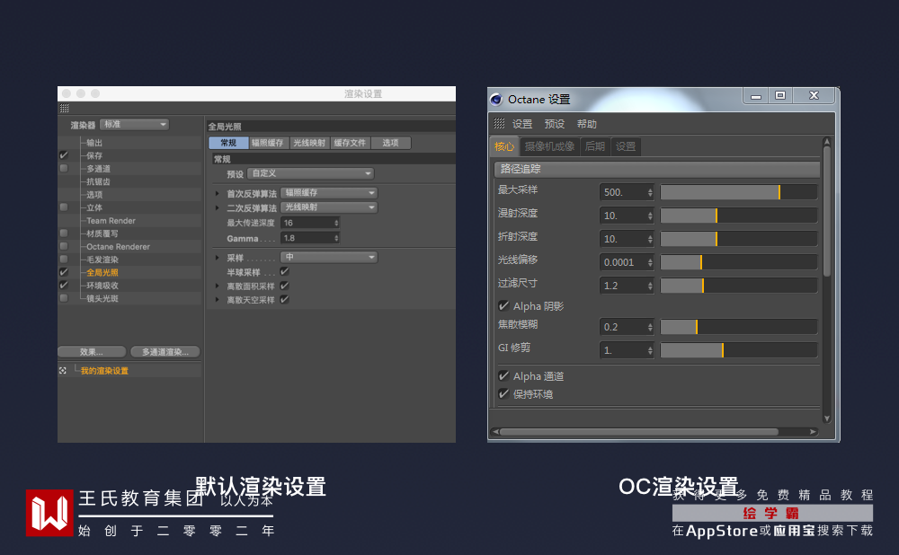Open the 帮助 menu in the Octane window
The height and width of the screenshot is (555, 899).
tap(586, 124)
